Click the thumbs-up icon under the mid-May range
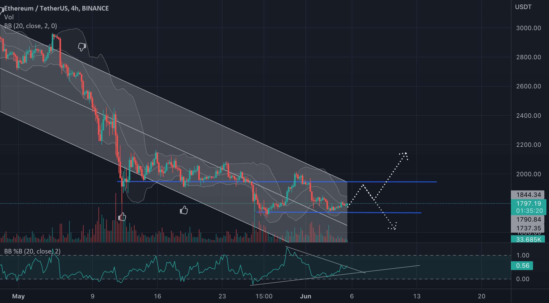549x303 pixels. point(184,210)
